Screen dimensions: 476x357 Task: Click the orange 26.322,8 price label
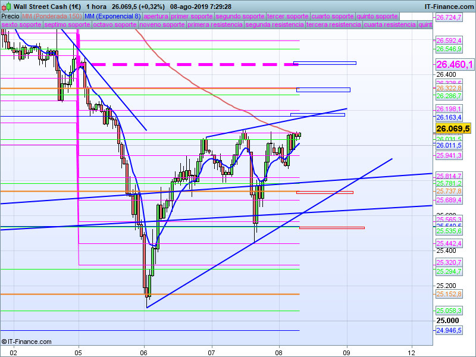(449, 88)
